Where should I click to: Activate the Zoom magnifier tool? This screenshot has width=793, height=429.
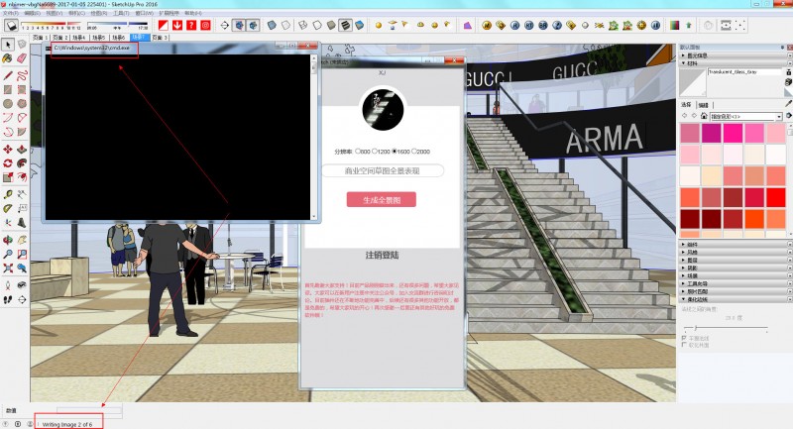[x=8, y=255]
